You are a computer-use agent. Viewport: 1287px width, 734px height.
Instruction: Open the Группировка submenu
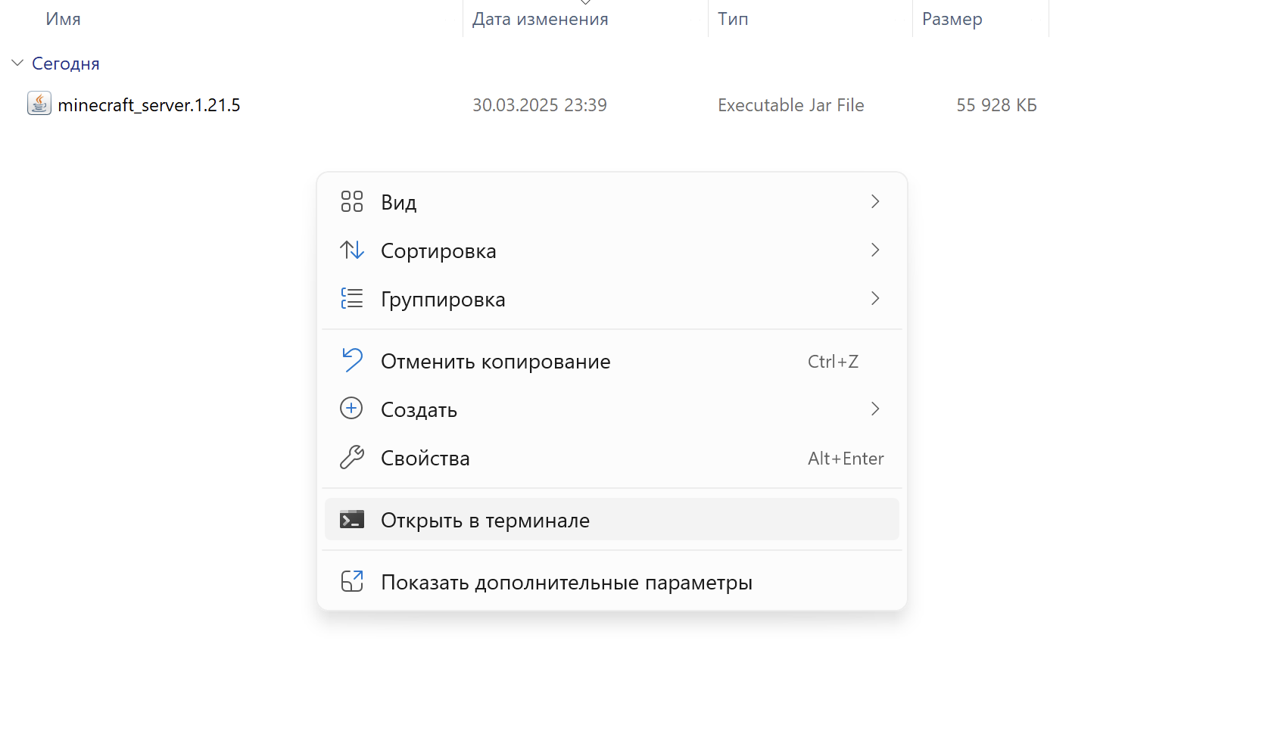tap(612, 299)
